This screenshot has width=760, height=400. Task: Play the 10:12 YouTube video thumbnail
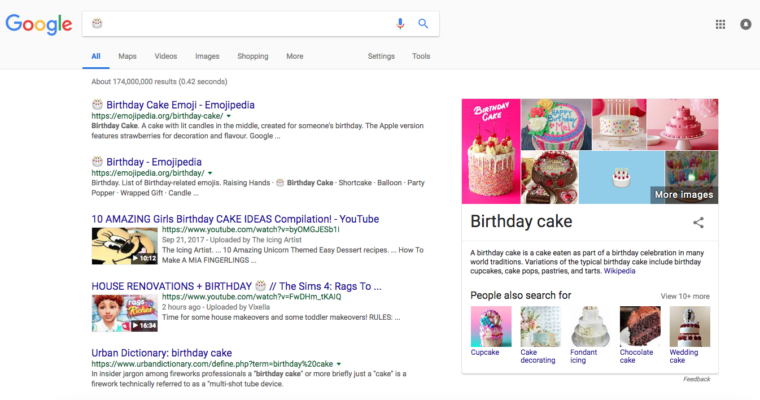(x=125, y=246)
